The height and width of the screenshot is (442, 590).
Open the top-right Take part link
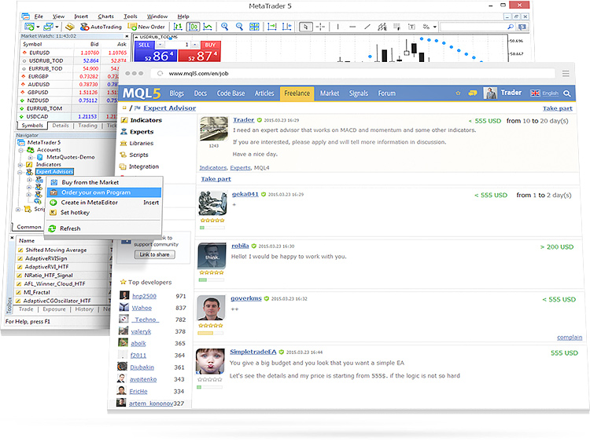[557, 108]
